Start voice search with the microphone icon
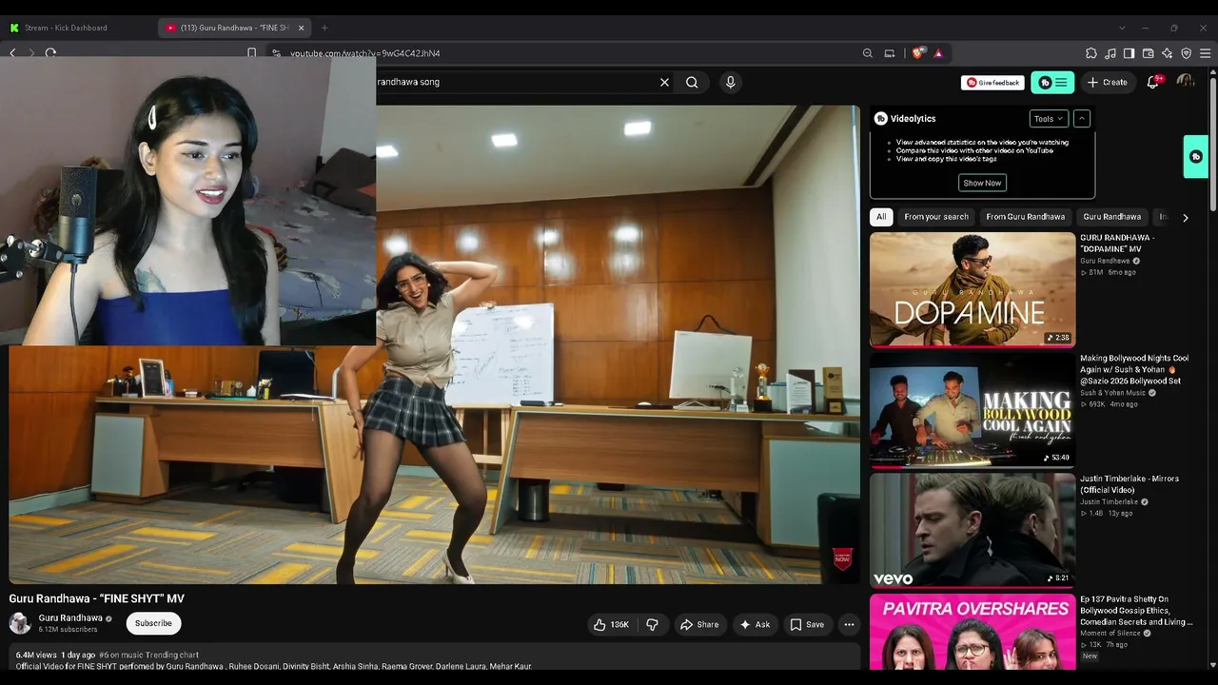 click(x=730, y=82)
